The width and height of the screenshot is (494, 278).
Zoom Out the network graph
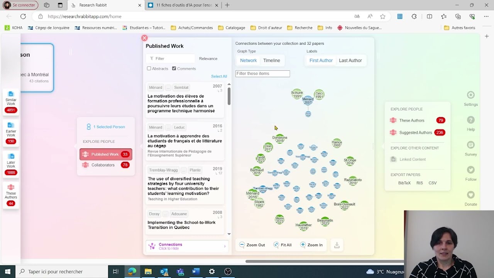(x=252, y=245)
